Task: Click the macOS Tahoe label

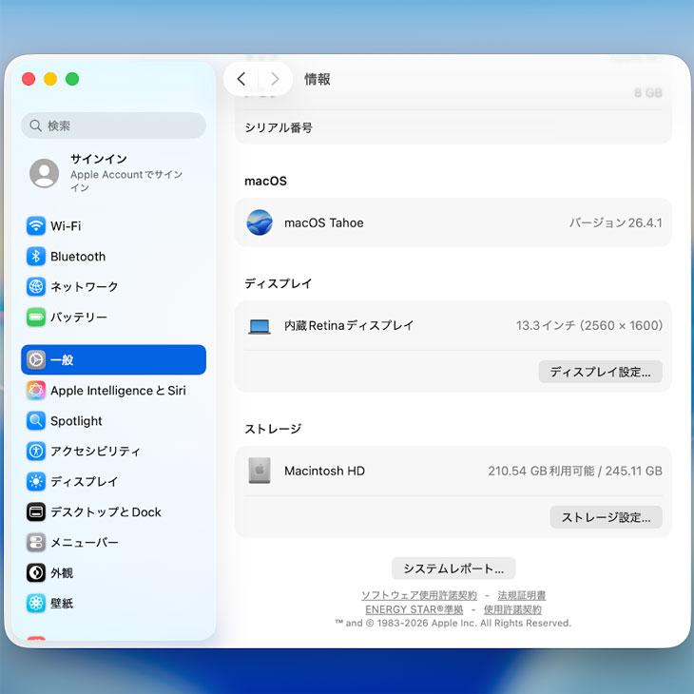Action: click(324, 222)
